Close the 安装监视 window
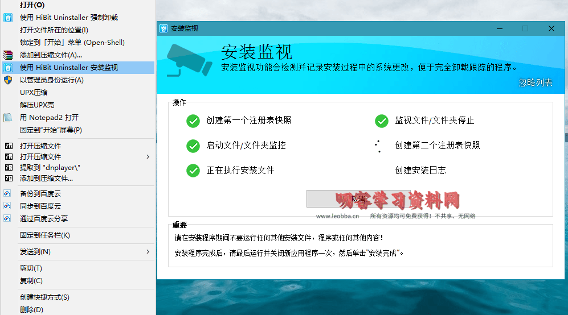Image resolution: width=568 pixels, height=315 pixels. 551,28
